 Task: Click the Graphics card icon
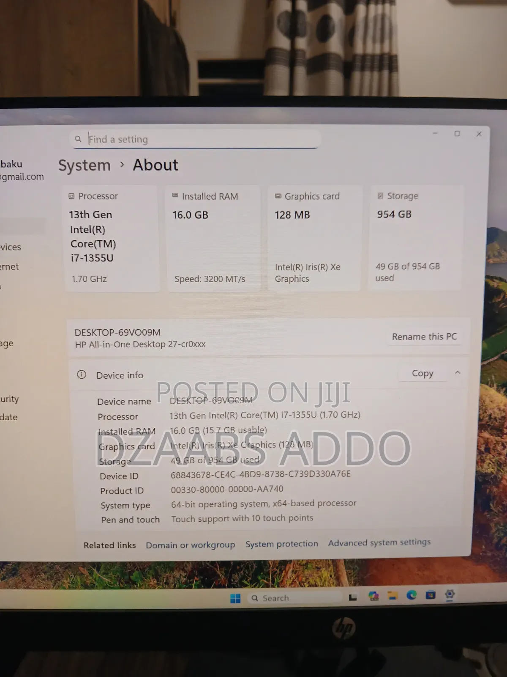pos(278,196)
